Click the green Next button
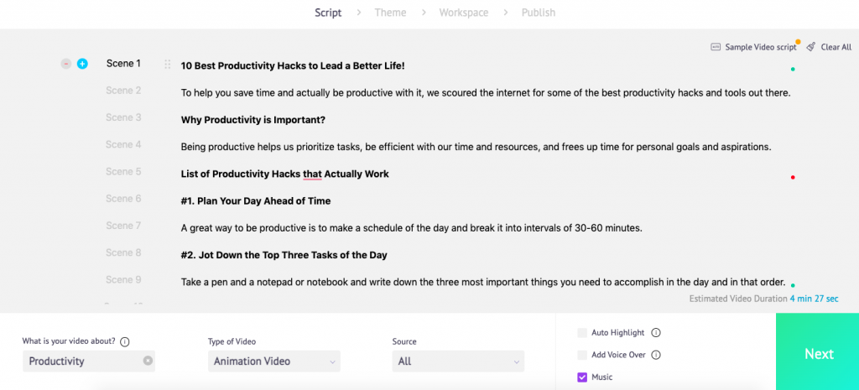Image resolution: width=859 pixels, height=390 pixels. point(817,351)
